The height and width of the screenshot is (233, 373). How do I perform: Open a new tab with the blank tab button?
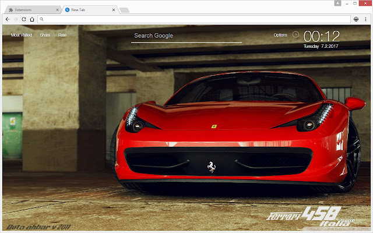(124, 10)
